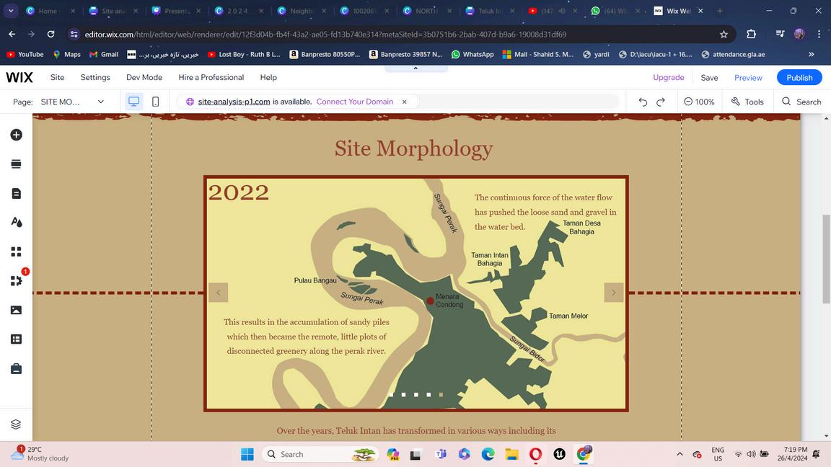Open CMS table icon in sidebar

(x=17, y=339)
